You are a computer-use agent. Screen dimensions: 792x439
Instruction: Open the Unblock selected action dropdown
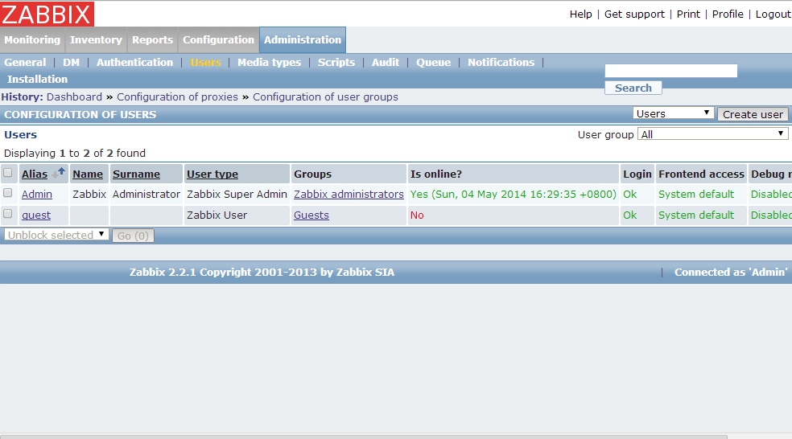56,235
